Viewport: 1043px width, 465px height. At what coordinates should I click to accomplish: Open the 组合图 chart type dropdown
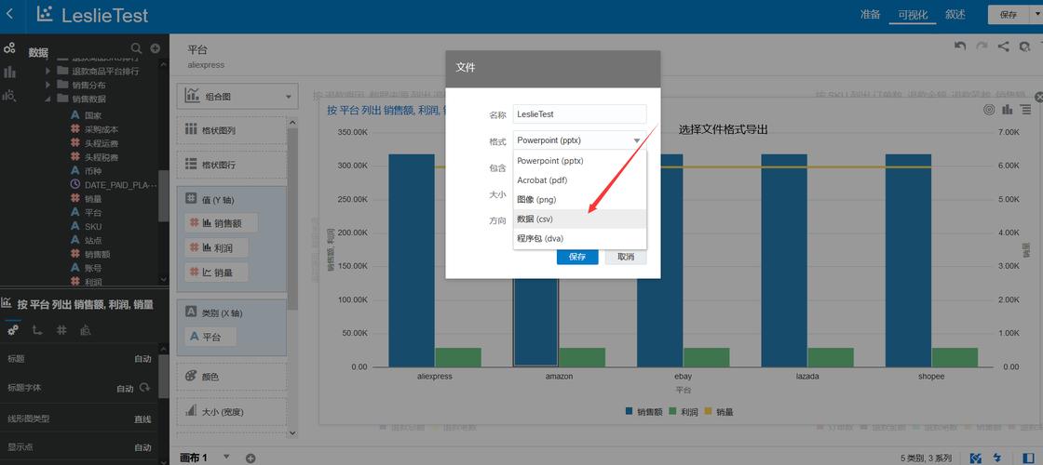click(237, 97)
